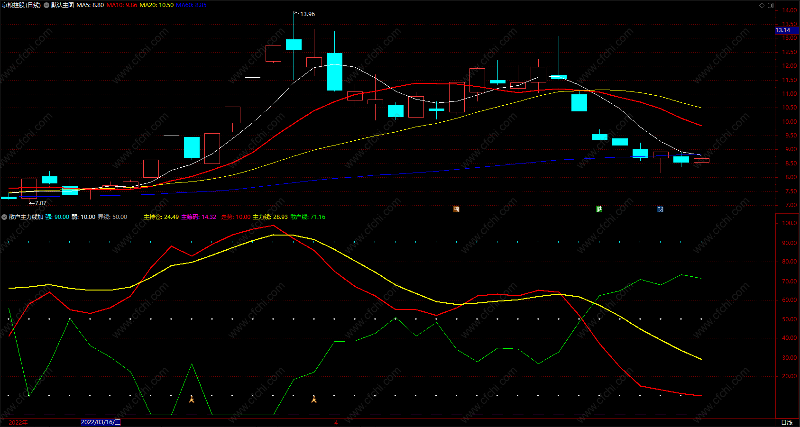
Task: Click the 主筹码: 14.32 value
Action: click(199, 217)
